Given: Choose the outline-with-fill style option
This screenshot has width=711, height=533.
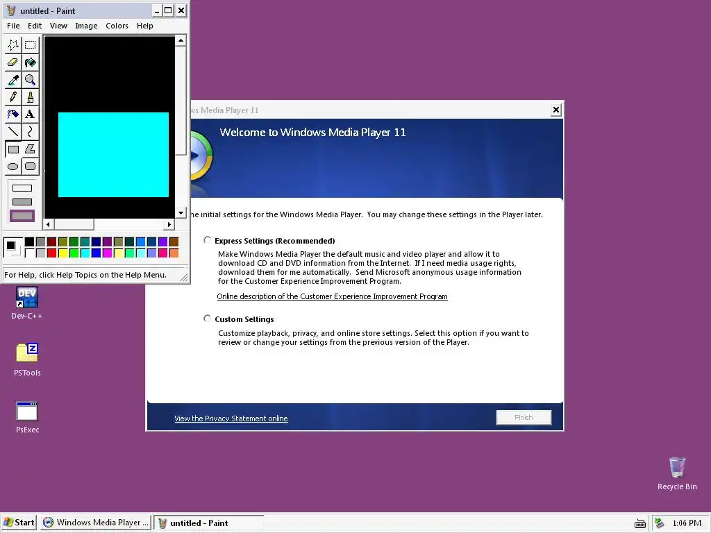Looking at the screenshot, I should 22,202.
